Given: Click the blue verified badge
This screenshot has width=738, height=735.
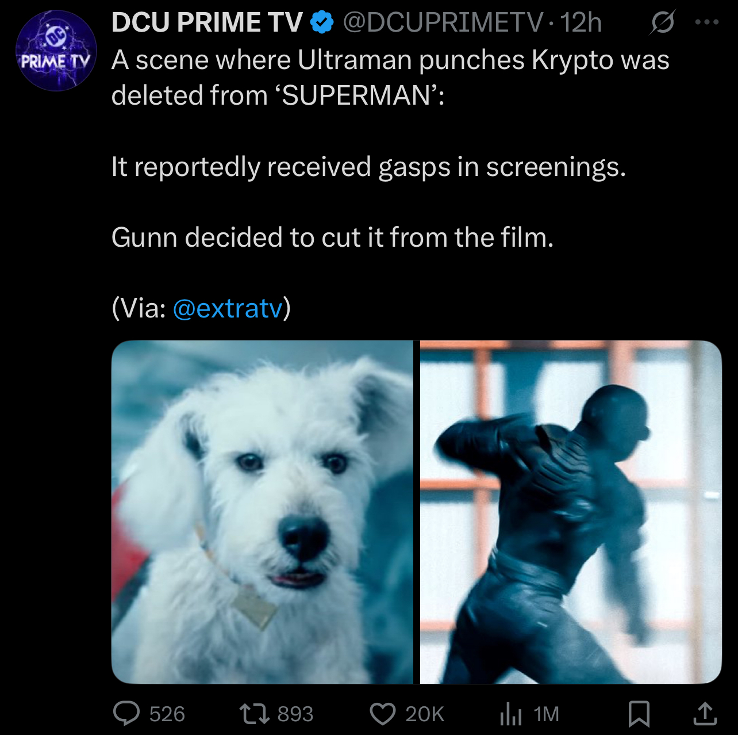Looking at the screenshot, I should [322, 22].
